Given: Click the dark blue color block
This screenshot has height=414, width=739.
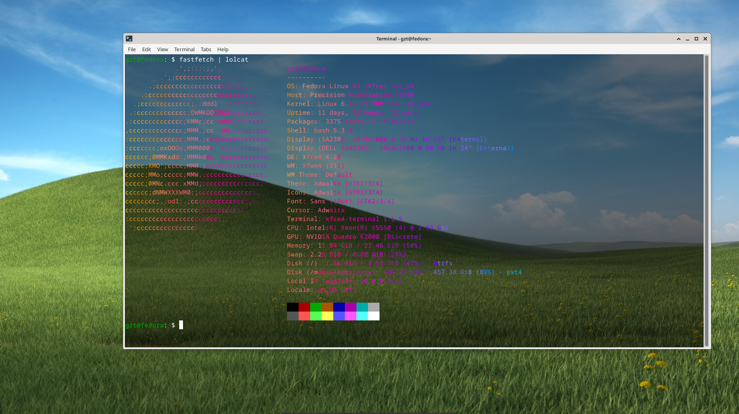Looking at the screenshot, I should pyautogui.click(x=339, y=307).
